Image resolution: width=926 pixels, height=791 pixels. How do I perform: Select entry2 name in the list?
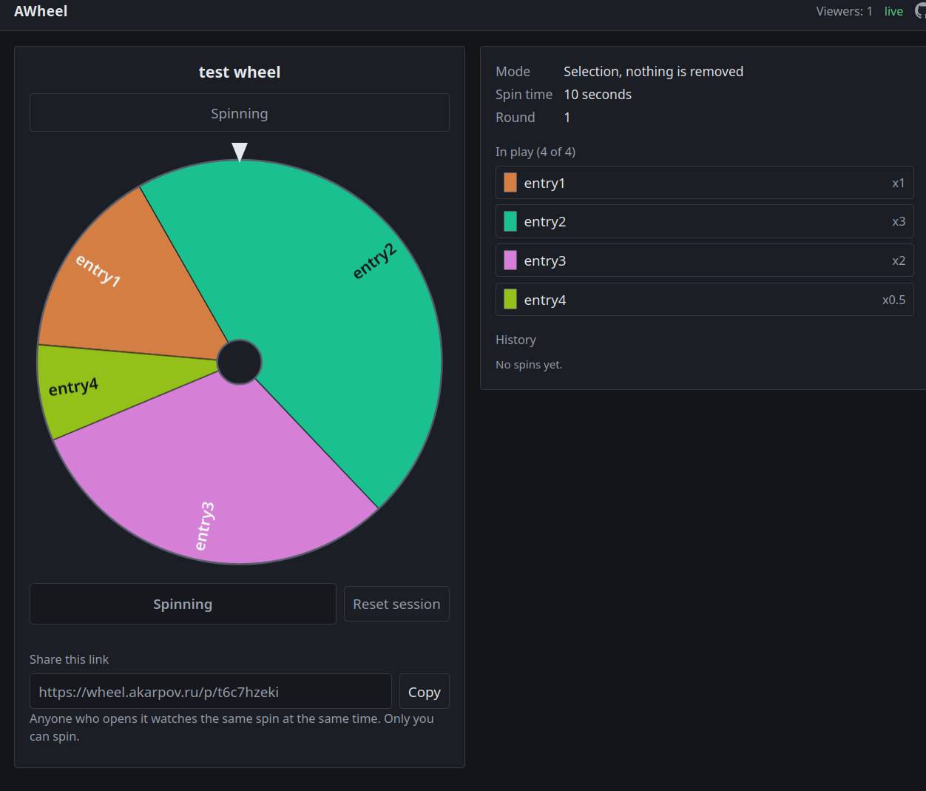point(545,222)
